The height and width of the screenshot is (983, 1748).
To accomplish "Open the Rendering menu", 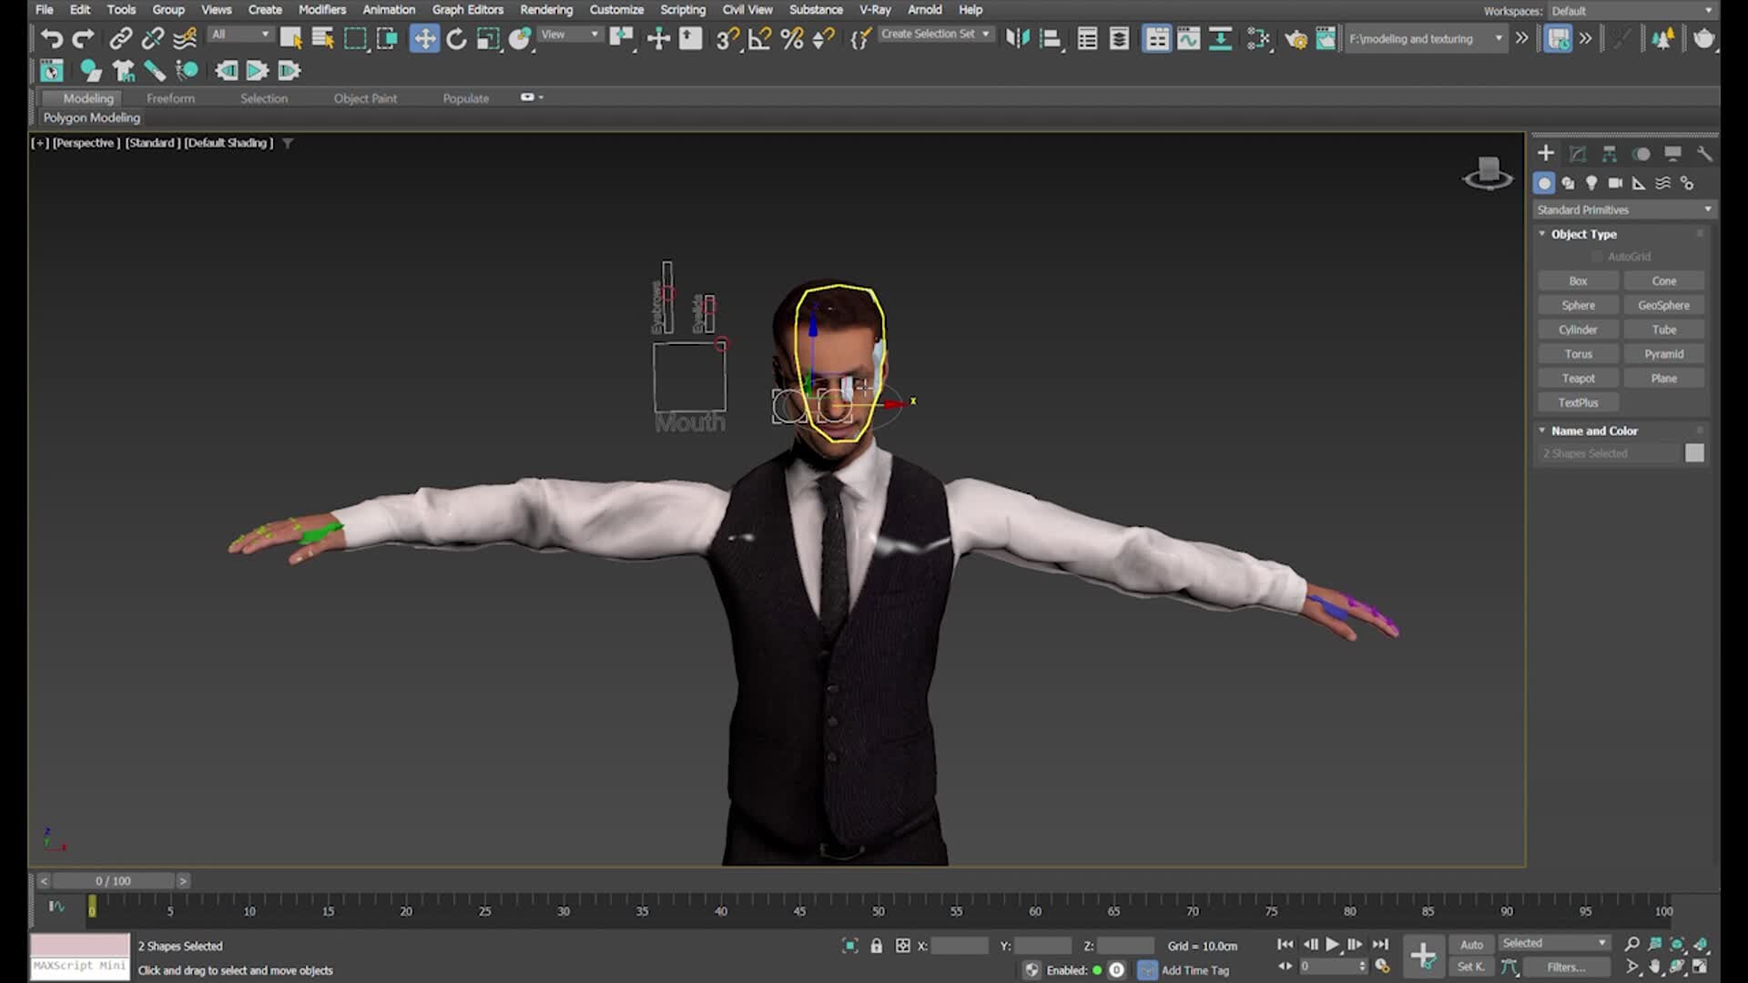I will (546, 9).
